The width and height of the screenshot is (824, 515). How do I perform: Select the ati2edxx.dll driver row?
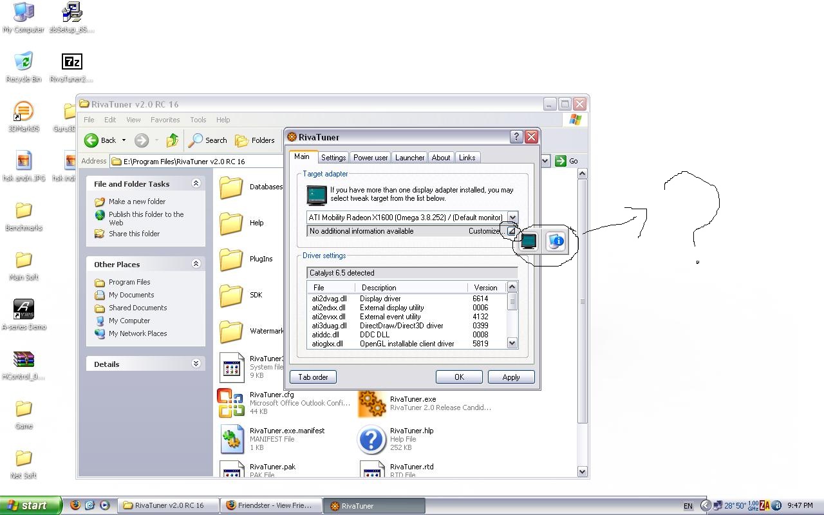click(x=407, y=308)
